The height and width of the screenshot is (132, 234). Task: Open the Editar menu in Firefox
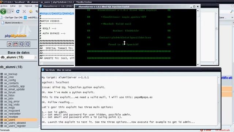click(13, 6)
